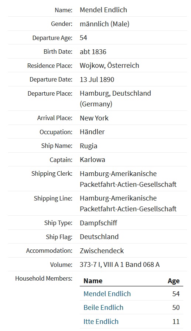Click the accommodation value Zwischendeck

[x=102, y=251]
